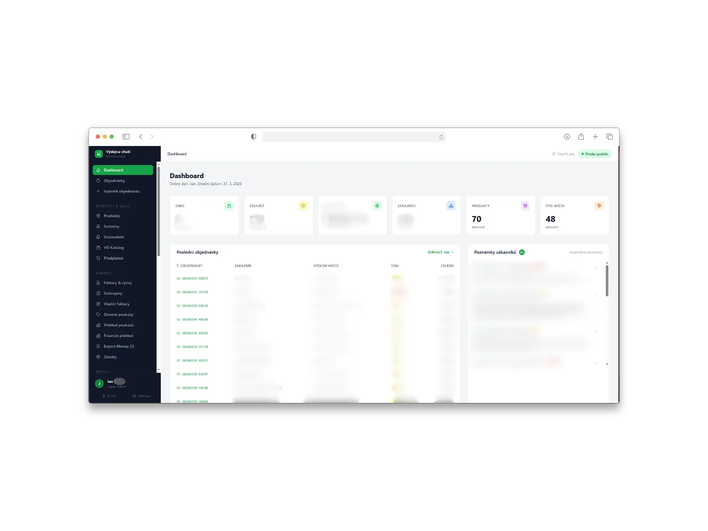Click the bar chart icon for Finanční přehled

coord(98,336)
